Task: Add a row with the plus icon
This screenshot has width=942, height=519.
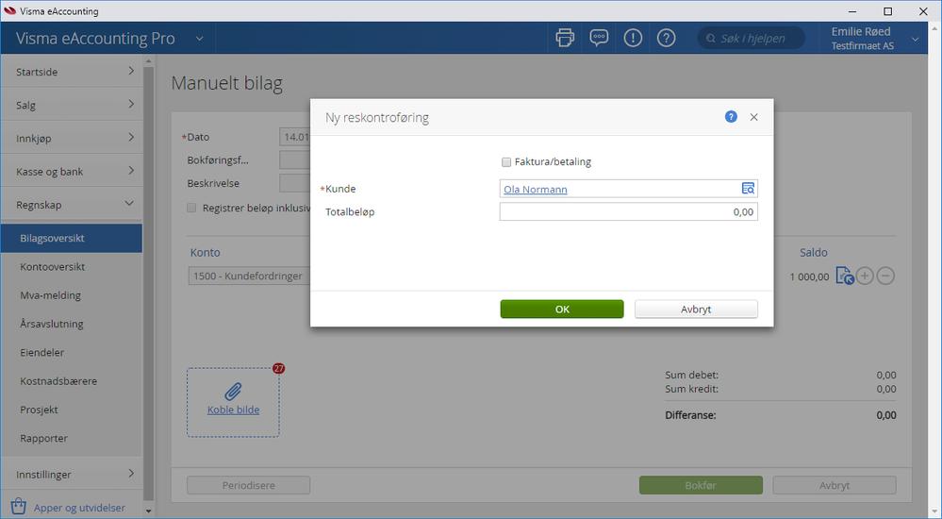Action: point(865,276)
